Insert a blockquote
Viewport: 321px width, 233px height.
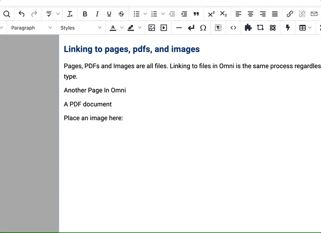196,14
